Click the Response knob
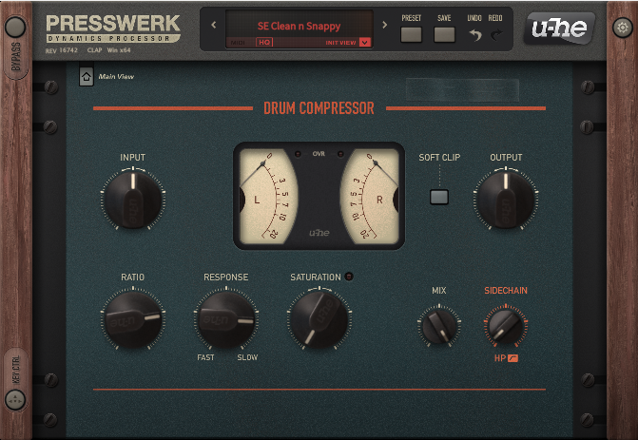The height and width of the screenshot is (440, 638). click(x=226, y=318)
